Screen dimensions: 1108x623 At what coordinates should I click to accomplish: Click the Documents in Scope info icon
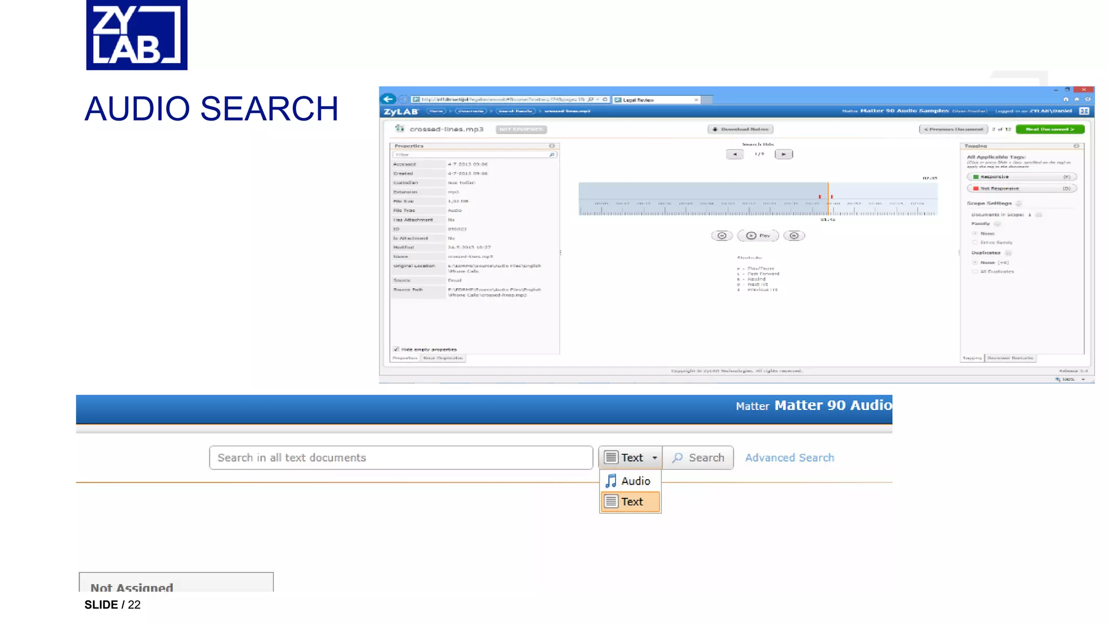tap(1038, 215)
